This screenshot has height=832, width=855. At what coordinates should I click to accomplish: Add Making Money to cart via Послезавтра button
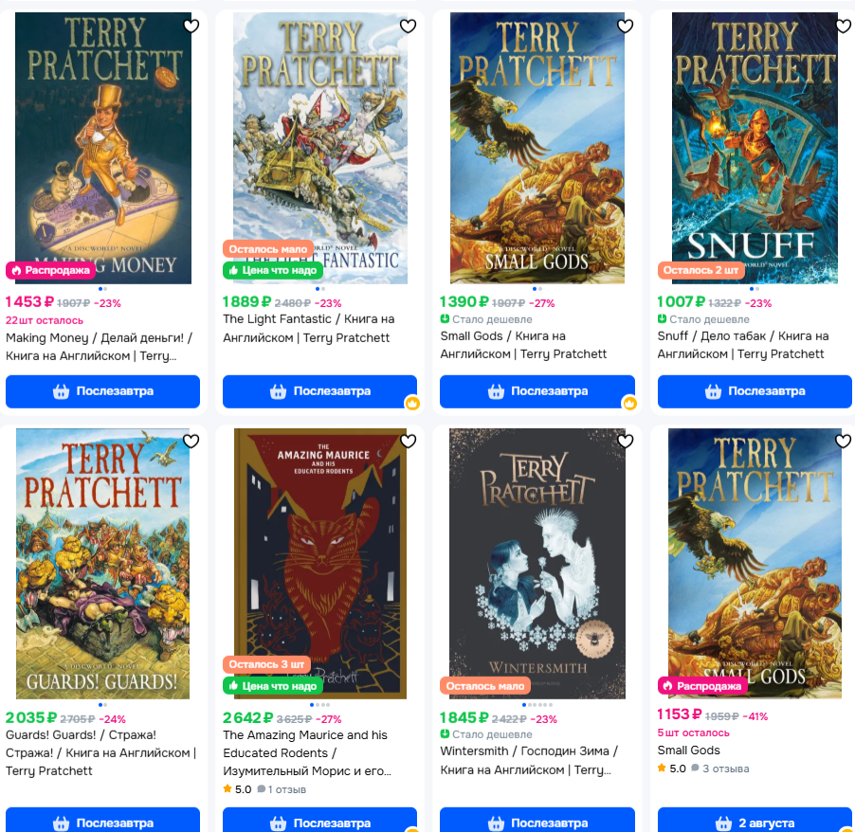click(103, 391)
